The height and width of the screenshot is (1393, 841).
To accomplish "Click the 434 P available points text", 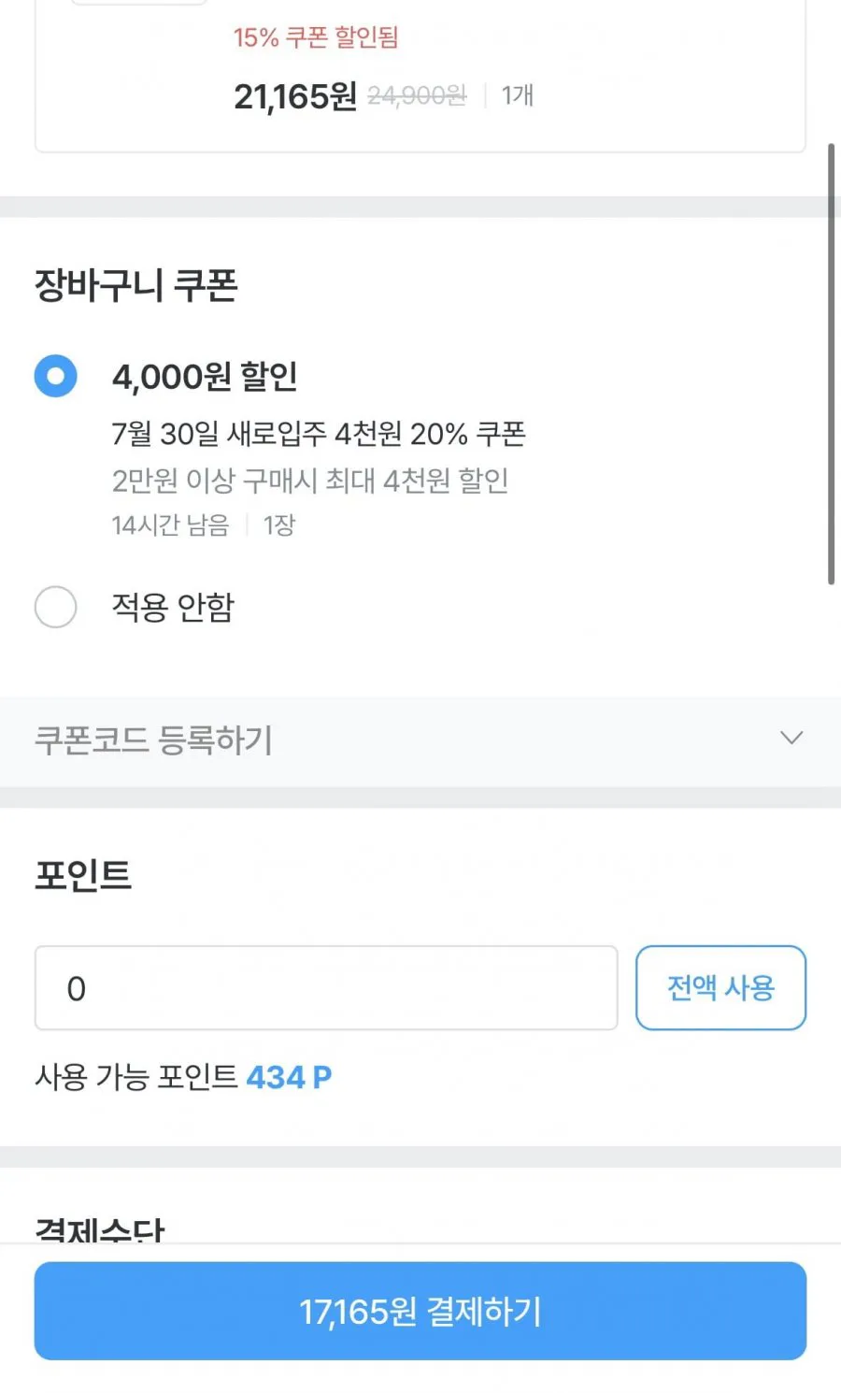I will pyautogui.click(x=289, y=1077).
